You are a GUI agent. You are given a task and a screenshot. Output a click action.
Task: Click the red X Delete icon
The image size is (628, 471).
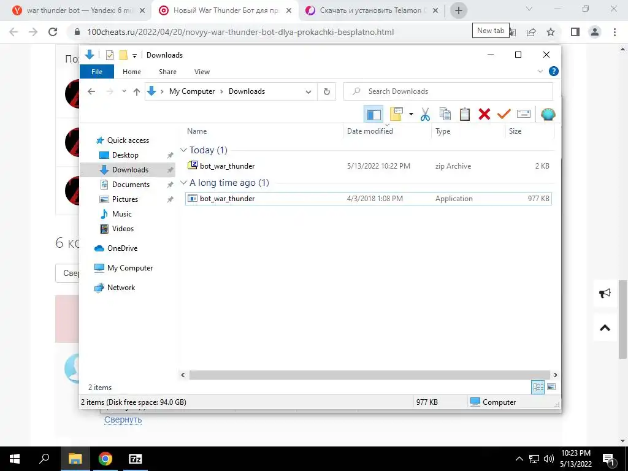tap(484, 115)
